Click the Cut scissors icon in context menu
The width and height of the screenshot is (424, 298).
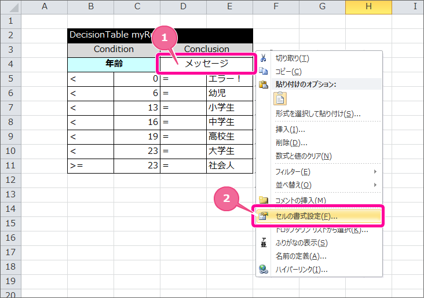[x=263, y=58]
